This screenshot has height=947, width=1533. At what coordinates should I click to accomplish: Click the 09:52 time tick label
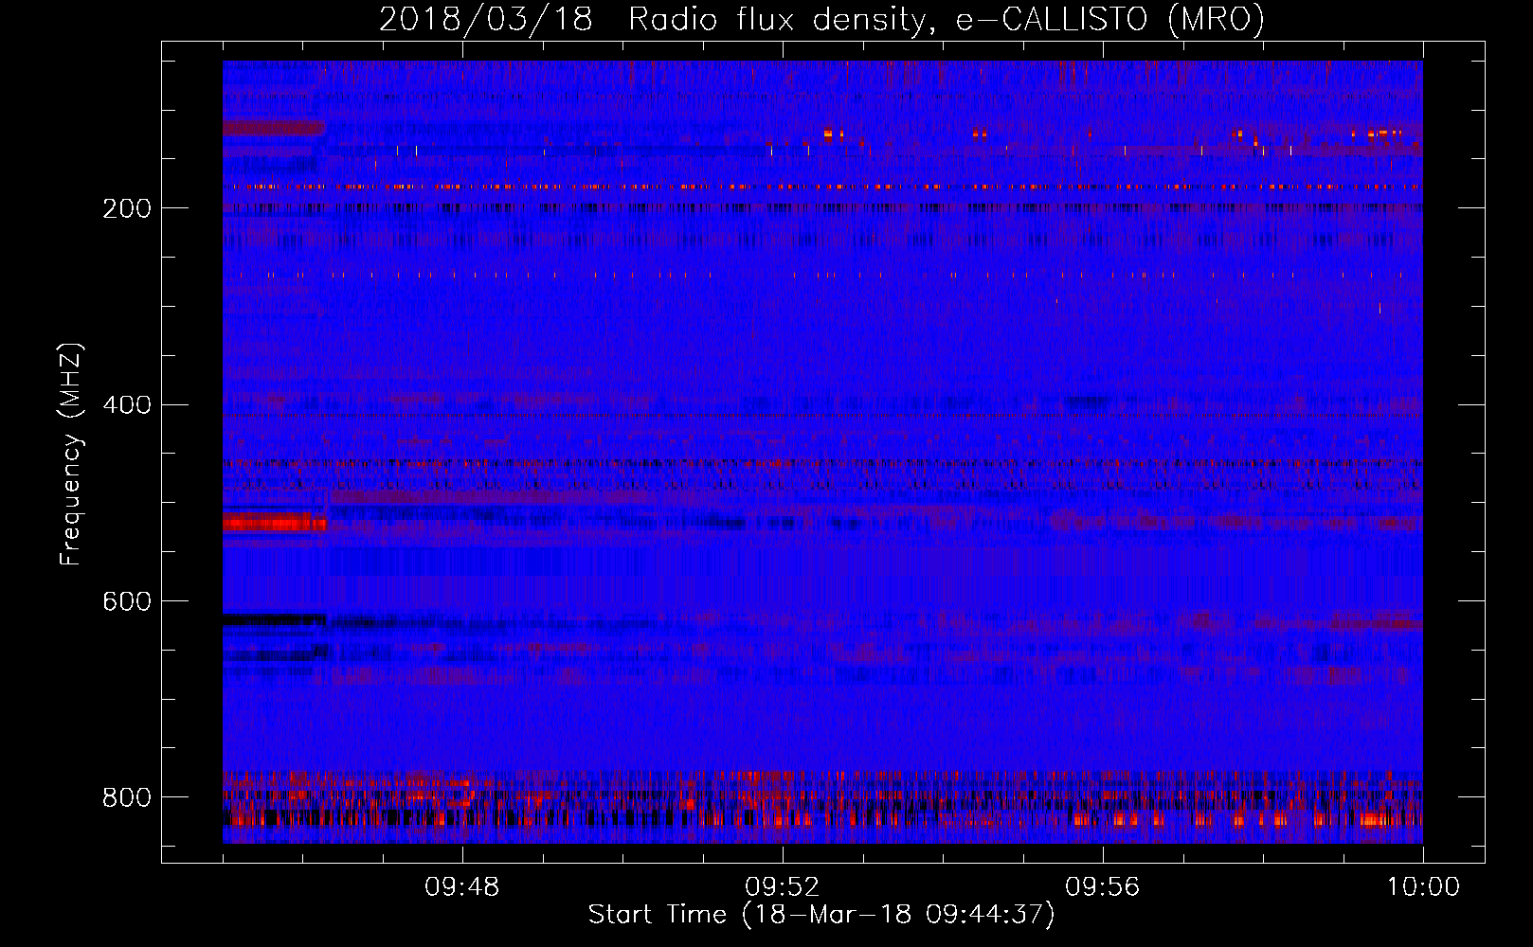pos(783,887)
